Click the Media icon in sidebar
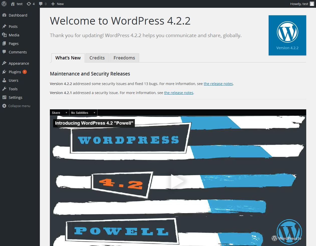 coord(4,35)
